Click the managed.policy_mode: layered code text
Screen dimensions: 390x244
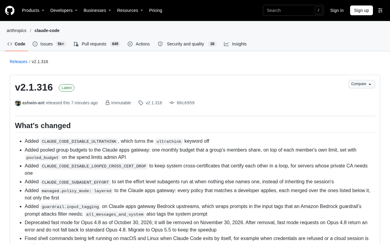(x=76, y=191)
